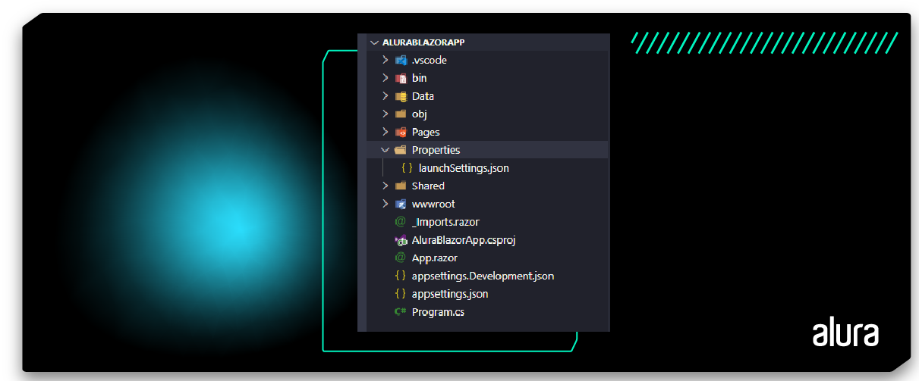Click the open Properties folder icon

point(401,150)
